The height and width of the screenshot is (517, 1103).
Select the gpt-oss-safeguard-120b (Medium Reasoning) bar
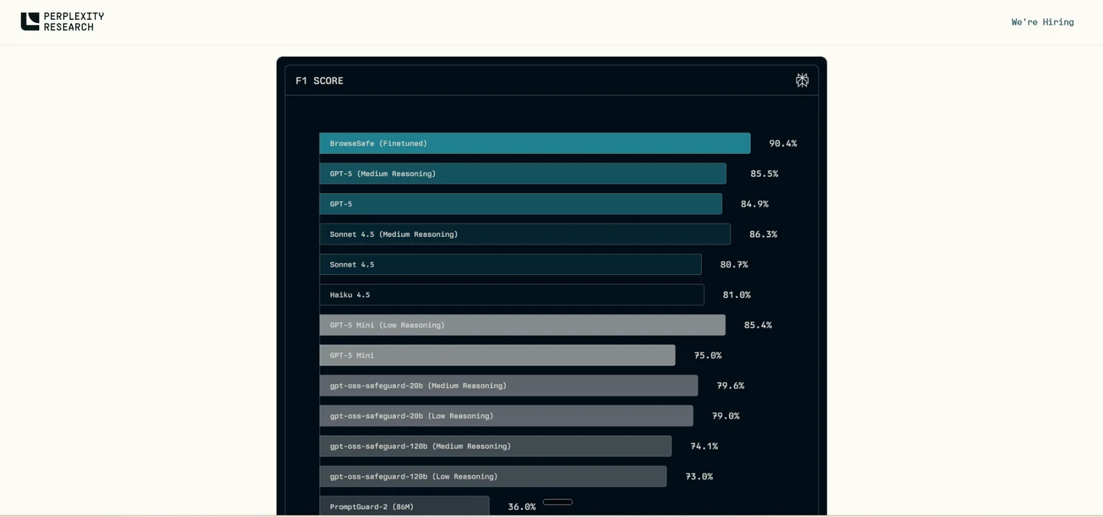click(496, 446)
